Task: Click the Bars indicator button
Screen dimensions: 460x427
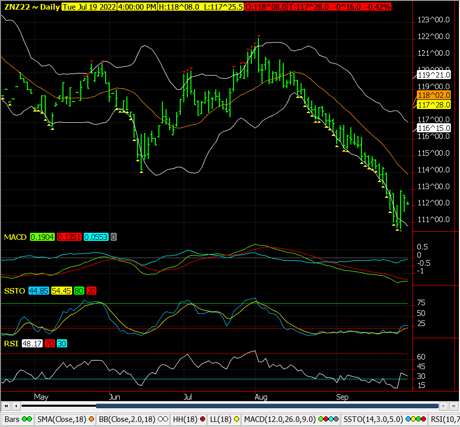Action: 17,419
